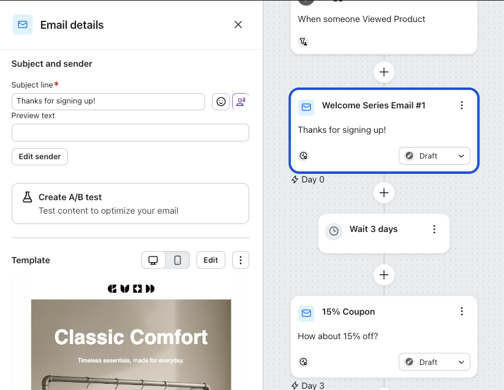Viewport: 504px width, 390px height.
Task: Open template more options menu
Action: click(241, 260)
